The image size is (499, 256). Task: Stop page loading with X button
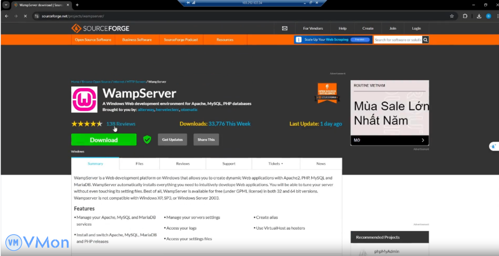coord(25,16)
